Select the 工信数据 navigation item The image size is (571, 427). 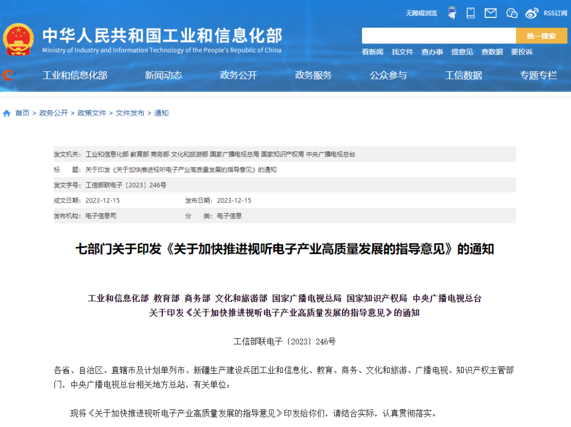click(x=463, y=76)
